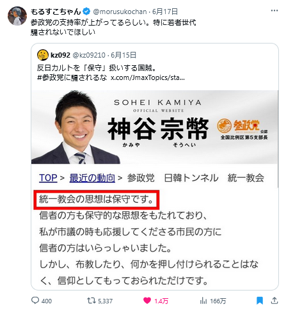Open もるすこちゃん profile avatar

[x=17, y=16]
